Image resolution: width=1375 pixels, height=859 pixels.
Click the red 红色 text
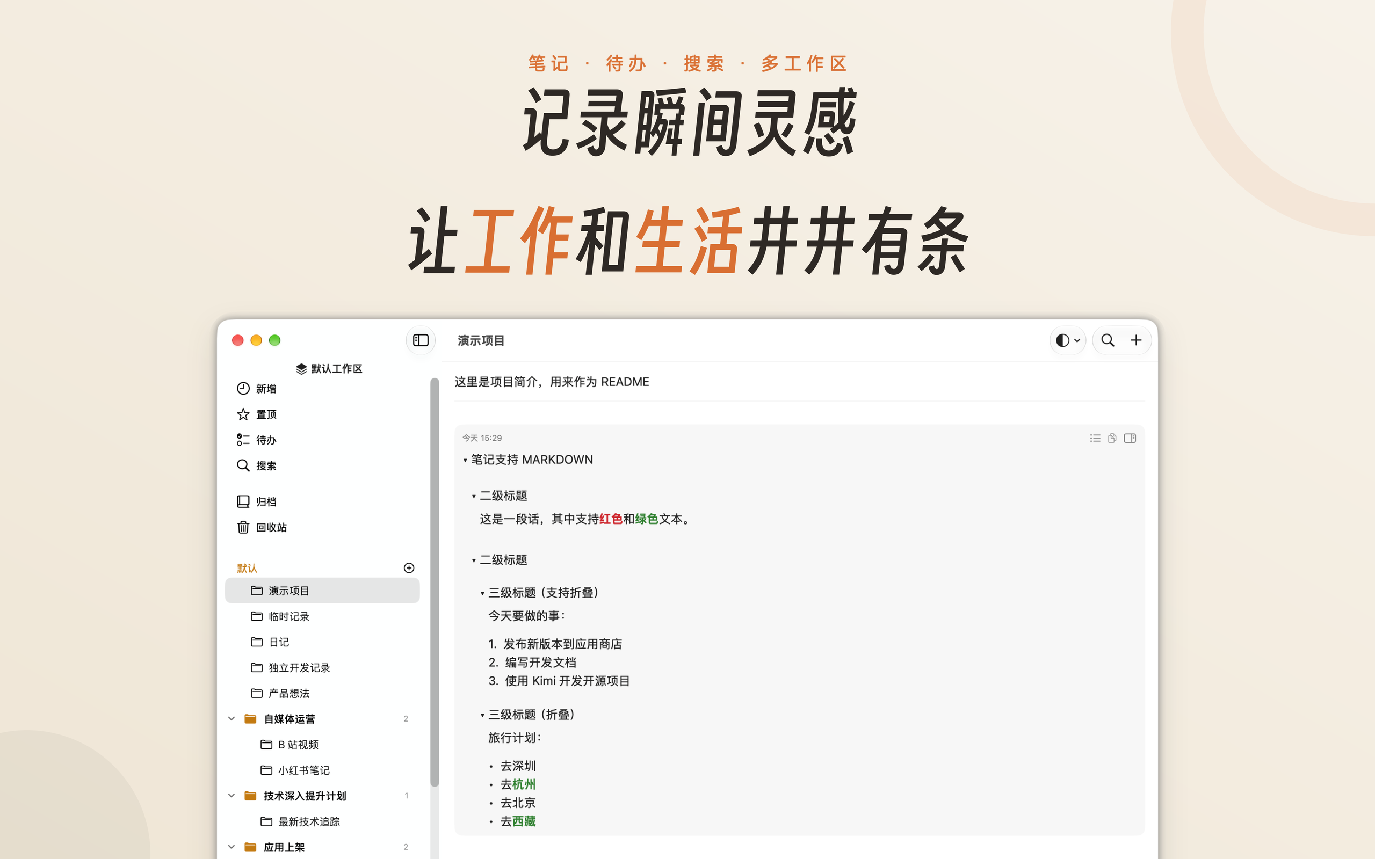click(x=611, y=519)
